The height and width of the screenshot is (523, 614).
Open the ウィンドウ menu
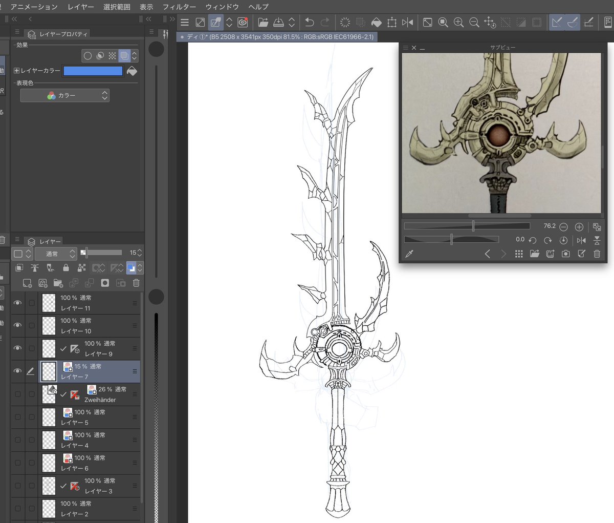(222, 7)
